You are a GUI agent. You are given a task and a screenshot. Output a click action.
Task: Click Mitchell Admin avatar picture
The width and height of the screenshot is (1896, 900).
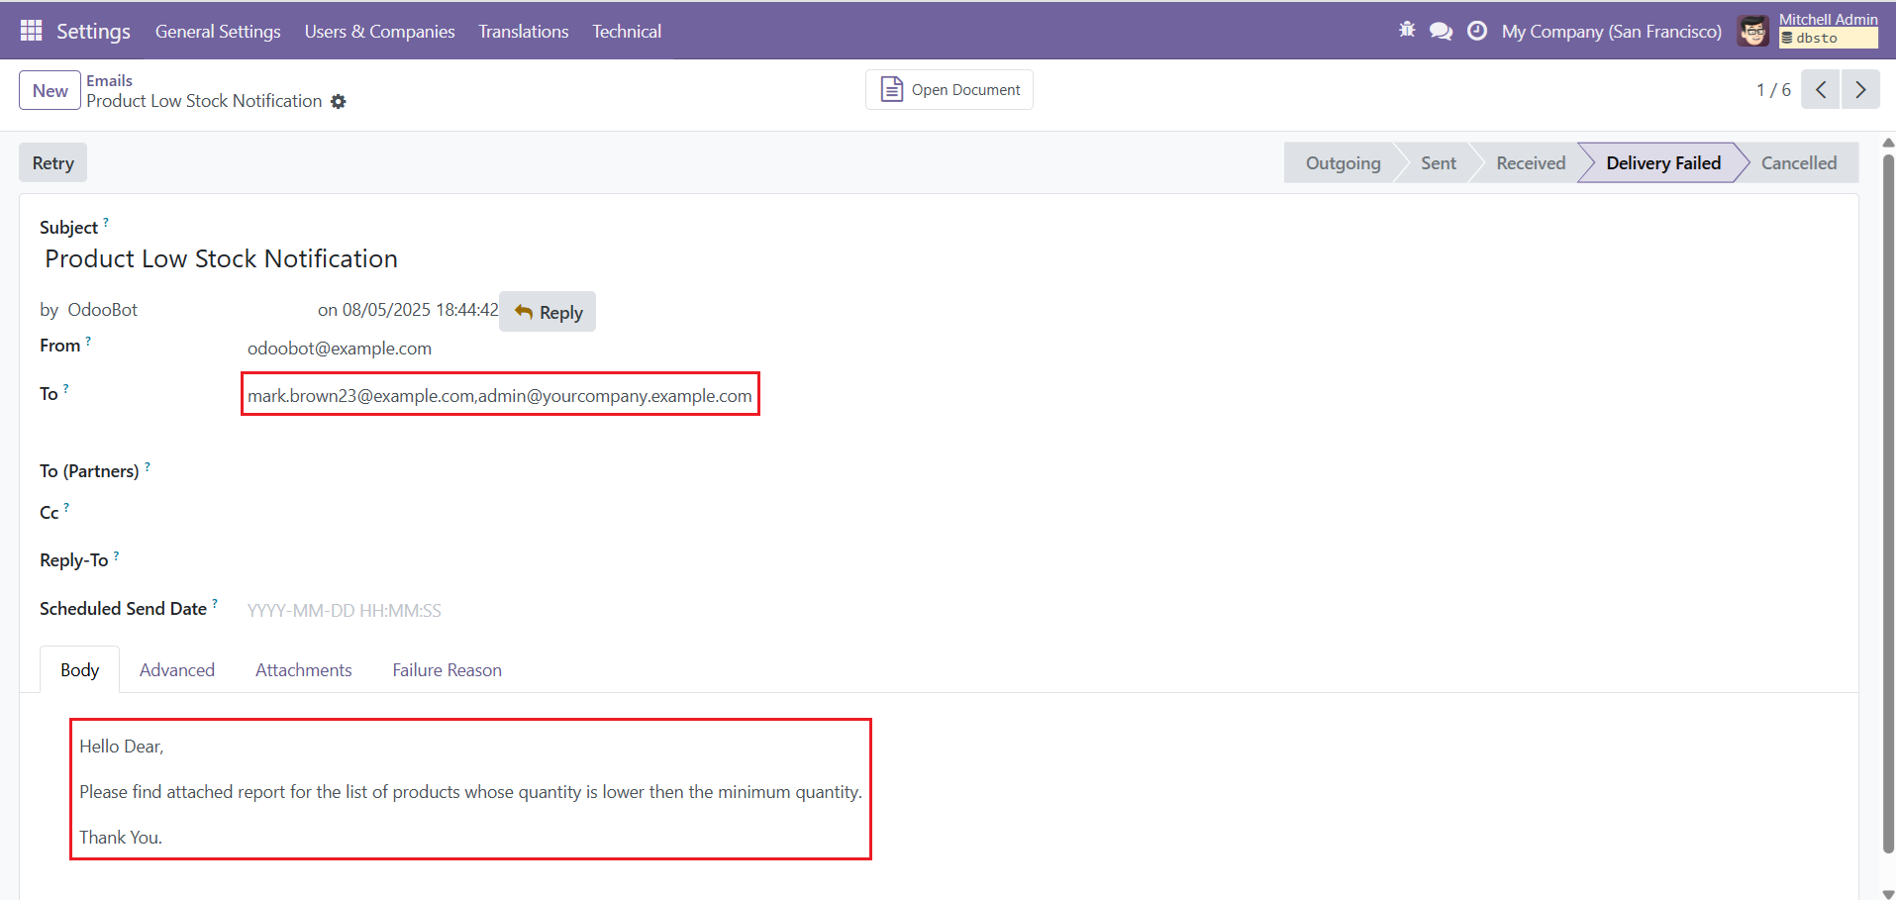1753,32
